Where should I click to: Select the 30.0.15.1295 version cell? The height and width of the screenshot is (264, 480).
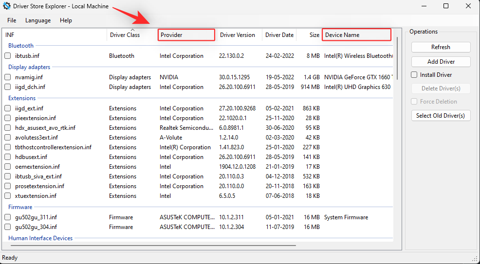click(x=235, y=77)
